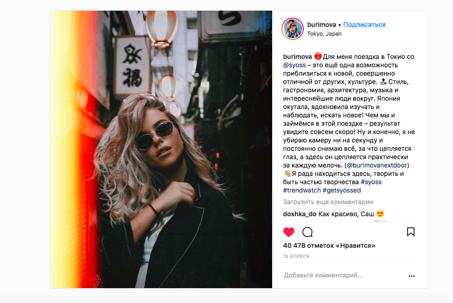View 40 478 likes list
Screen dimensions: 453x303
point(329,246)
